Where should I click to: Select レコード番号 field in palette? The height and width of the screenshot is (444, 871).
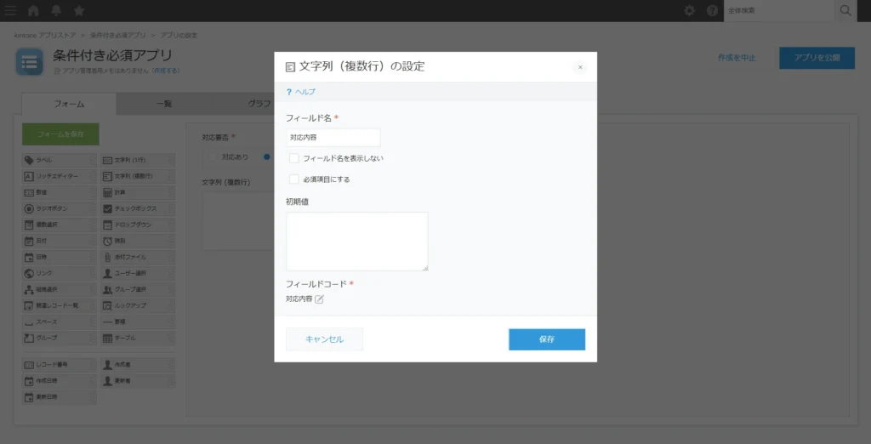coord(60,365)
